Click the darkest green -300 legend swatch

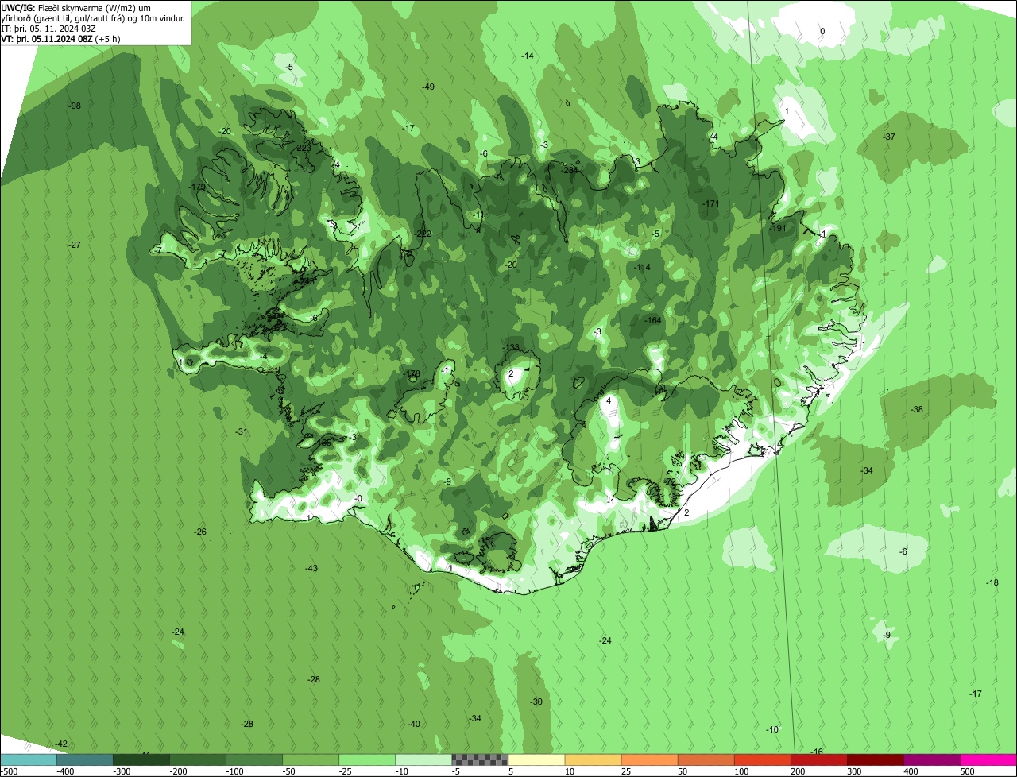[x=141, y=760]
